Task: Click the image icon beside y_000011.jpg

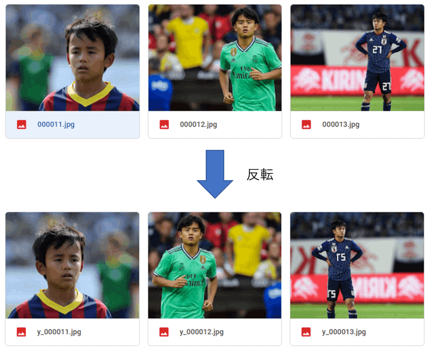Action: tap(21, 332)
